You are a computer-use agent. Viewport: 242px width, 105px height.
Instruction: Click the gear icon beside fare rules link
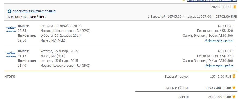(x=9, y=11)
